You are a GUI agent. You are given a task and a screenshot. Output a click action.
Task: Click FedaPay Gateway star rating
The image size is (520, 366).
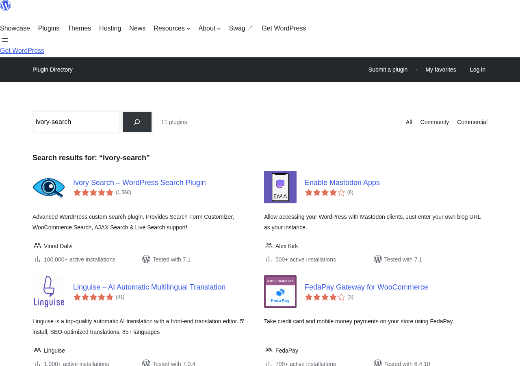coord(325,297)
